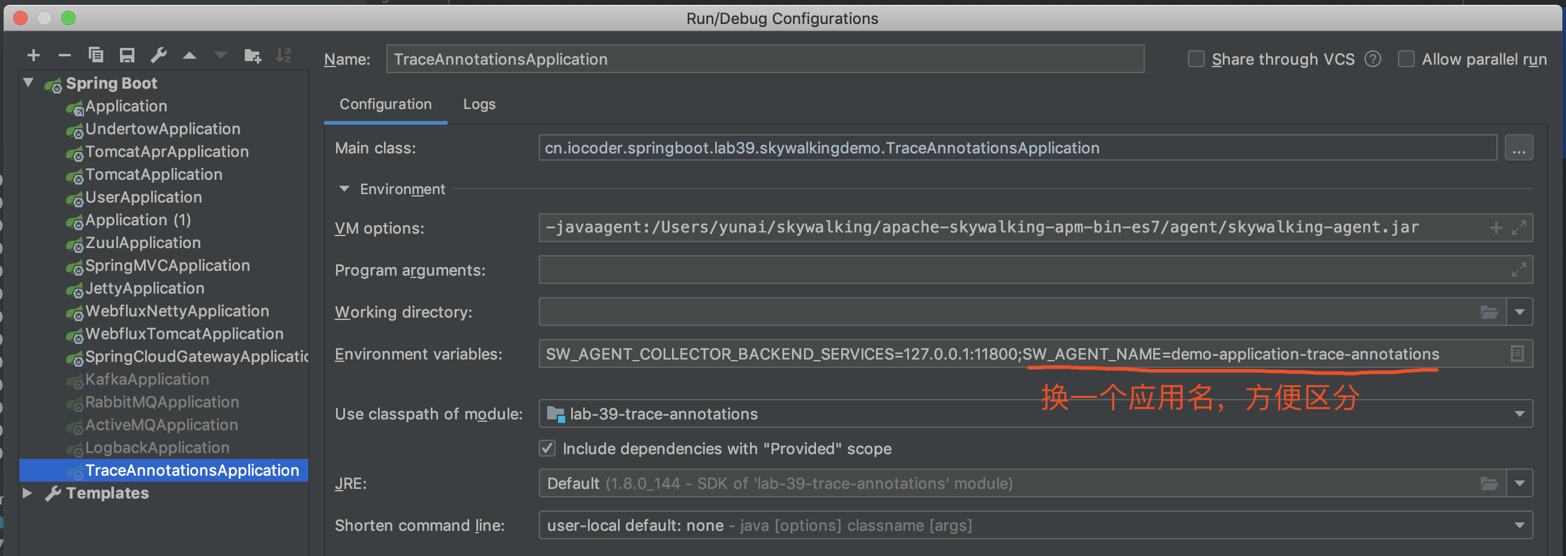Create new folder for configurations
Viewport: 1566px width, 556px height.
pyautogui.click(x=252, y=56)
